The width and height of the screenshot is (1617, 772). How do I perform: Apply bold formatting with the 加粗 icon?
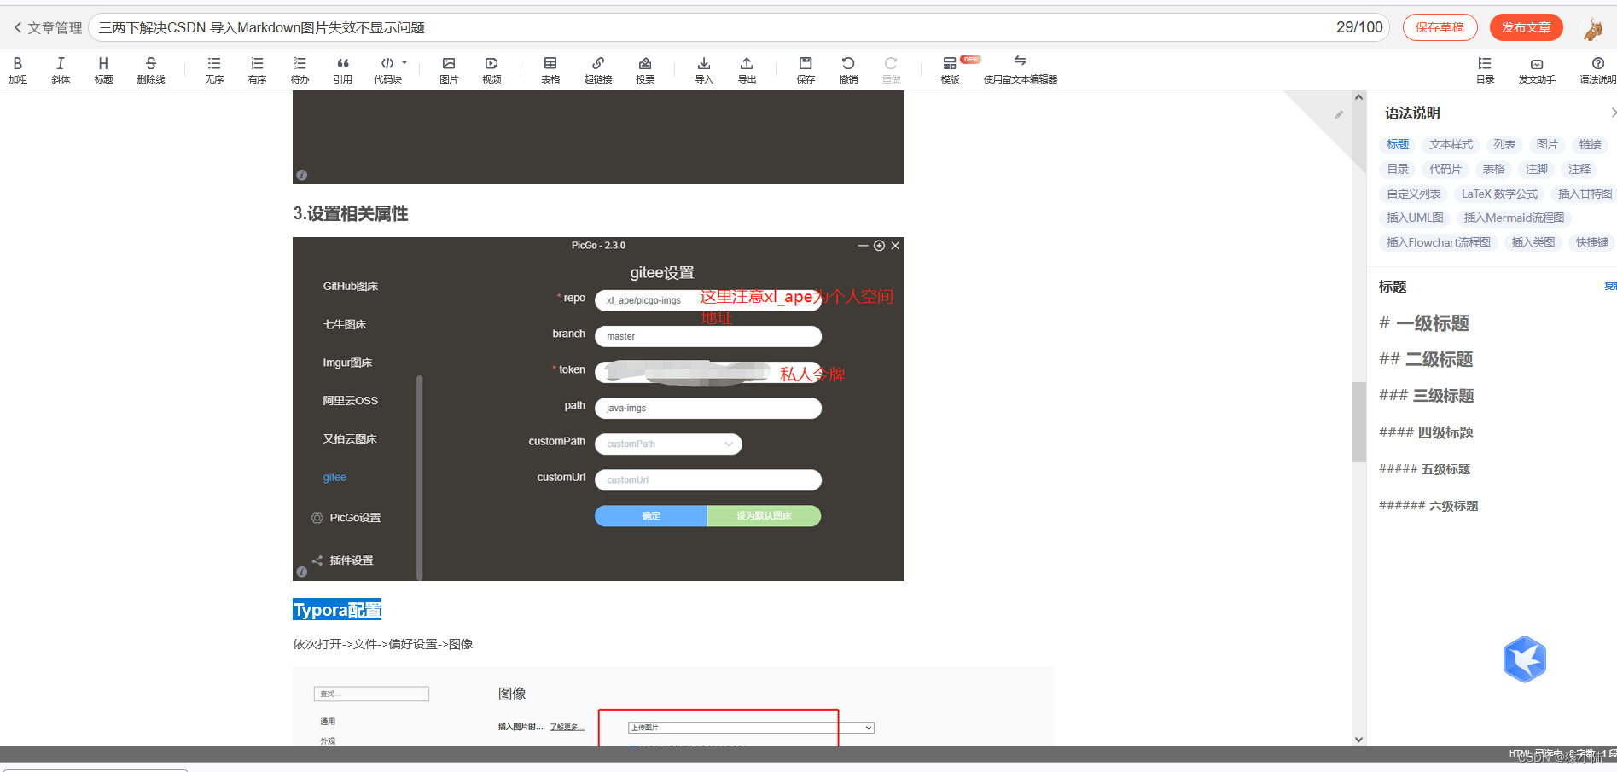tap(18, 70)
